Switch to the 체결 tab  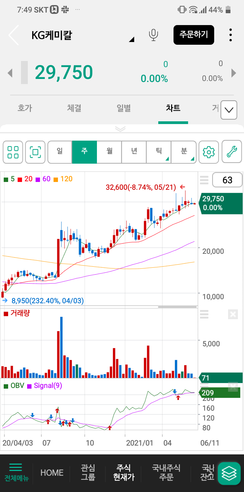tap(74, 108)
